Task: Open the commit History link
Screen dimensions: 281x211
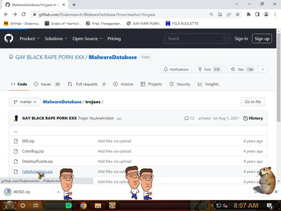Action: 253,118
